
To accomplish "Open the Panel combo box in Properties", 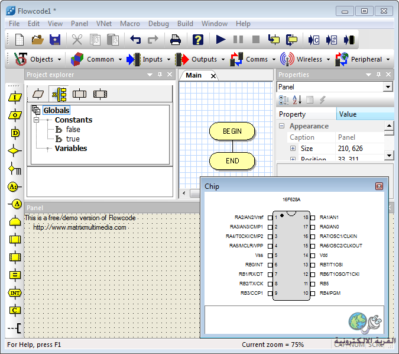I will click(x=388, y=87).
